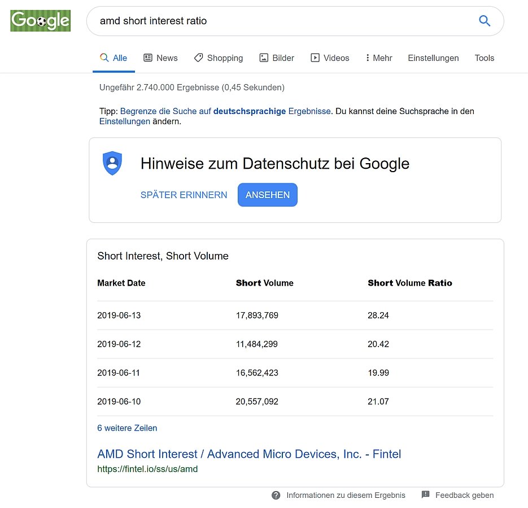Open the Einstellungen menu
This screenshot has height=508, width=528.
433,58
